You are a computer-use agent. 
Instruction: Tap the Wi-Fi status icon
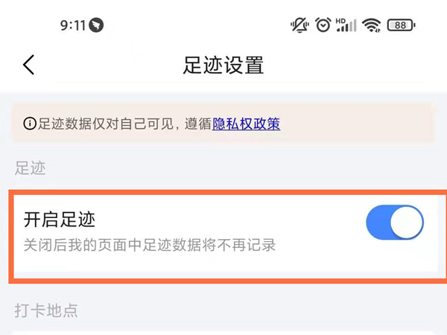[371, 25]
